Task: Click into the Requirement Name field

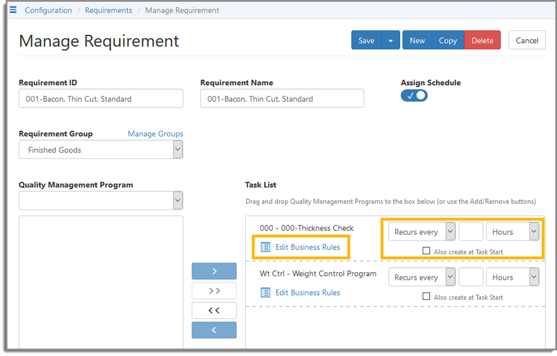Action: click(x=282, y=98)
